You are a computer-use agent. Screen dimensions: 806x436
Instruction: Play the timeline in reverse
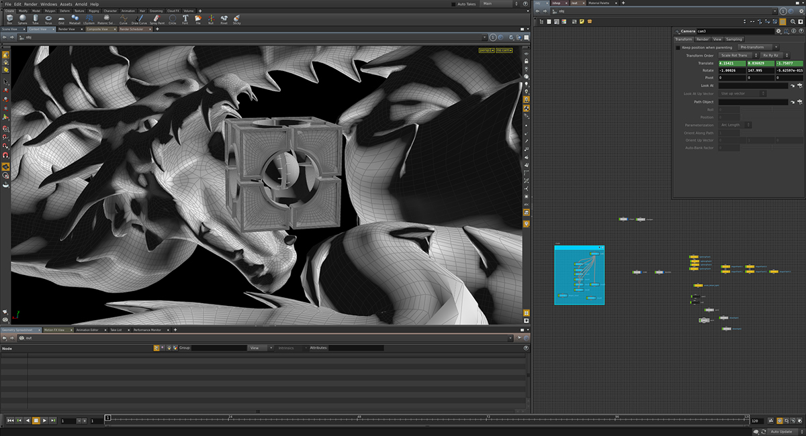[28, 421]
